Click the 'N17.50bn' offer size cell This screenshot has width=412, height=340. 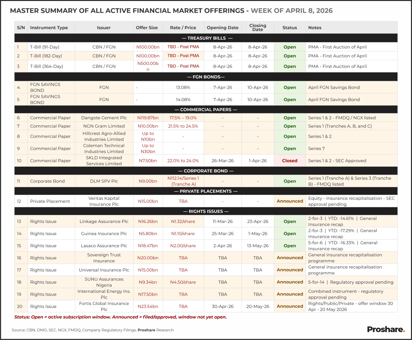pyautogui.click(x=148, y=294)
